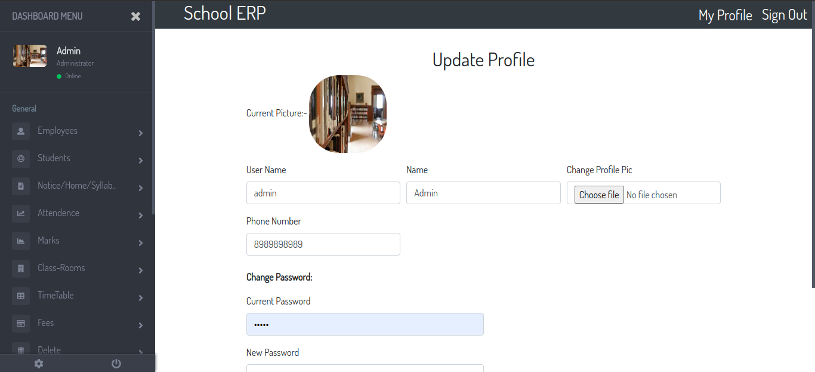Expand the Marks submenu chevron
The height and width of the screenshot is (372, 815).
pos(141,243)
